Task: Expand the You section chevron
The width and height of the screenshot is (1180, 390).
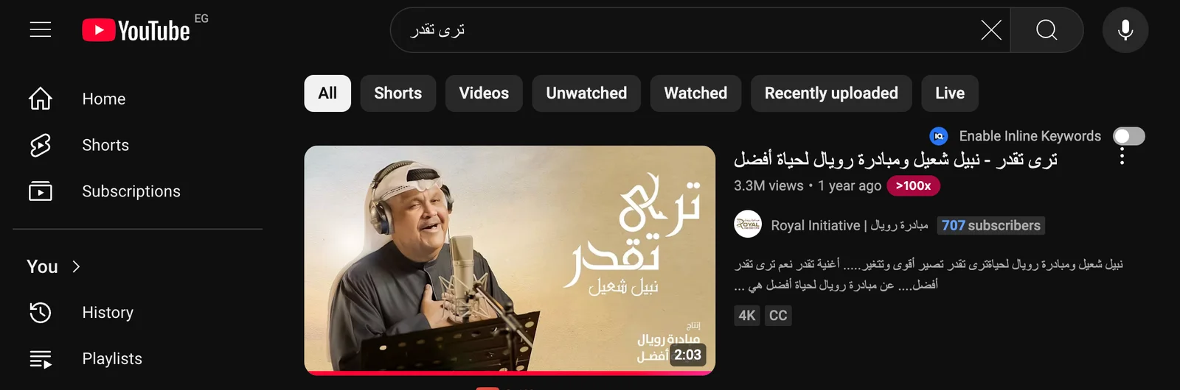Action: click(76, 266)
